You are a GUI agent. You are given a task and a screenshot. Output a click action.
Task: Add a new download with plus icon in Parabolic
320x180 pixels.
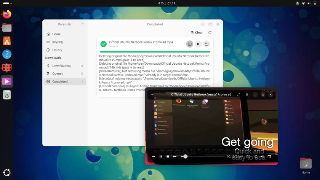[x=47, y=24]
